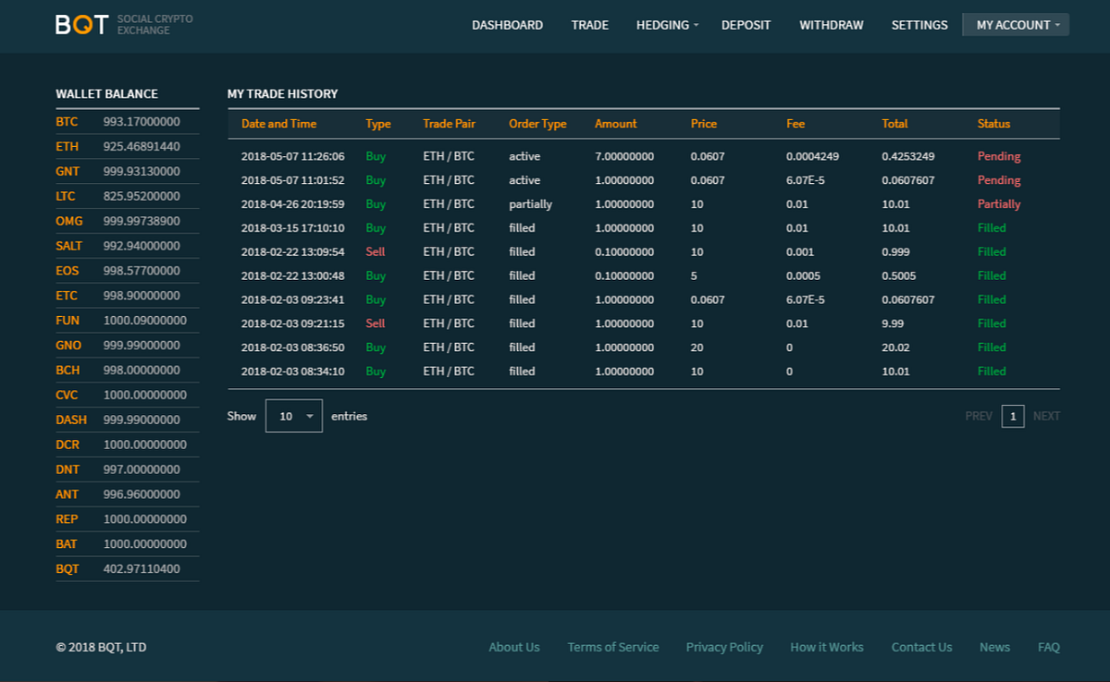Visit the FAQ link in footer
Image resolution: width=1110 pixels, height=682 pixels.
coord(1048,647)
